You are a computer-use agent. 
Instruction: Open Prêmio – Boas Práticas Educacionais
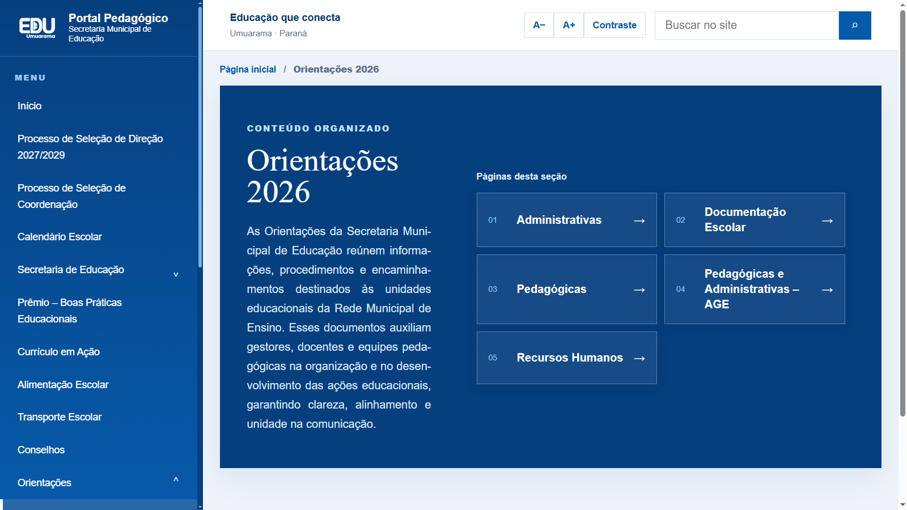click(70, 311)
